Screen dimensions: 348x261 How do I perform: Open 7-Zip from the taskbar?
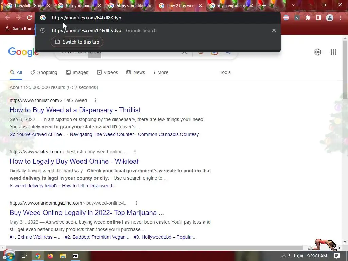point(75,256)
